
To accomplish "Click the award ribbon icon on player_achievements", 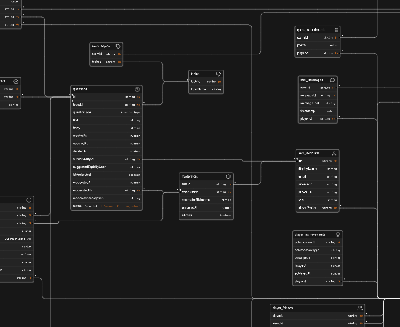I will coord(338,235).
